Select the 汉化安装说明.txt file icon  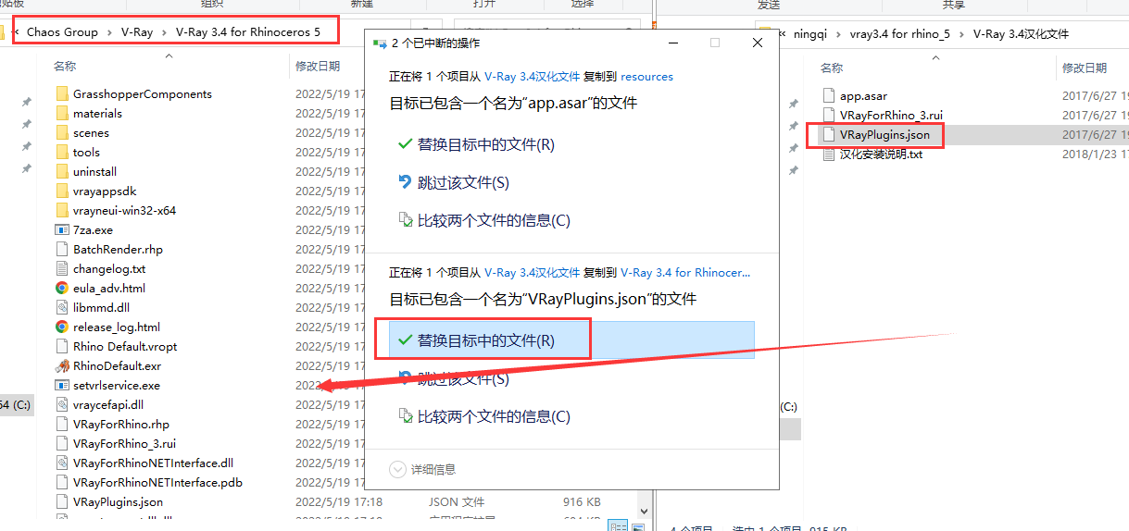point(829,154)
